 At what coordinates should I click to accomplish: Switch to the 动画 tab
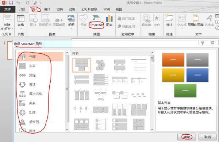(72, 9)
